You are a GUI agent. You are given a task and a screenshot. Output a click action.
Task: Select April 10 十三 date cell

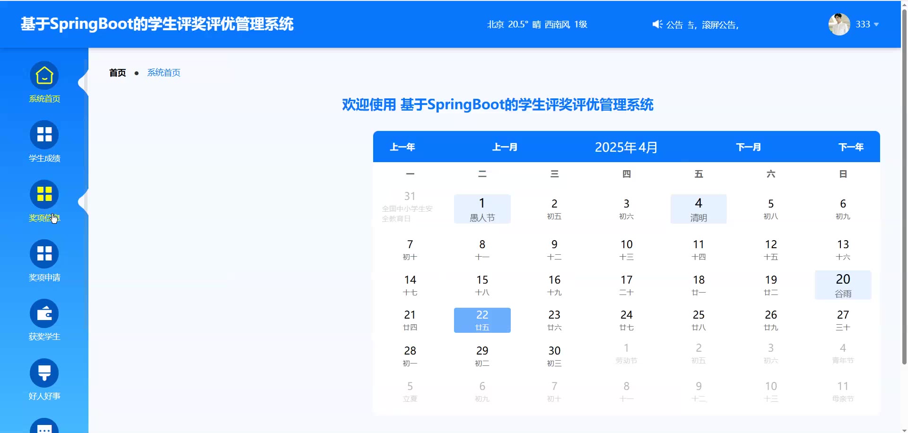point(627,250)
